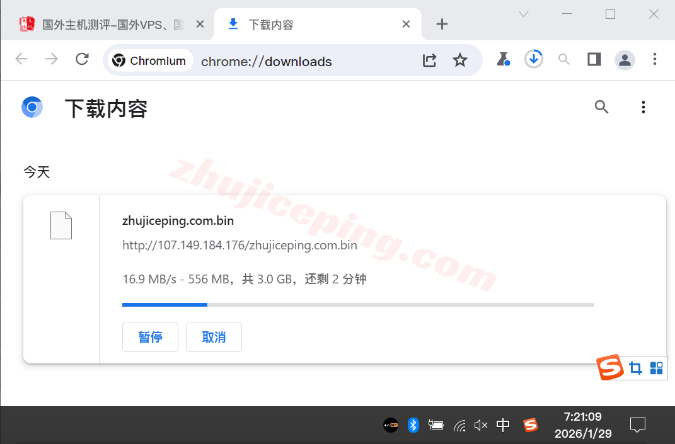Click the Bluetooth icon in the taskbar
Image resolution: width=675 pixels, height=444 pixels.
(413, 425)
